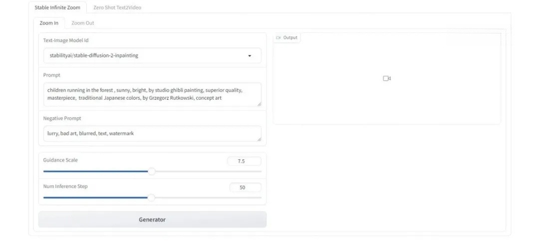Click the Num Inference Step slider handle
The width and height of the screenshot is (539, 244).
[151, 198]
